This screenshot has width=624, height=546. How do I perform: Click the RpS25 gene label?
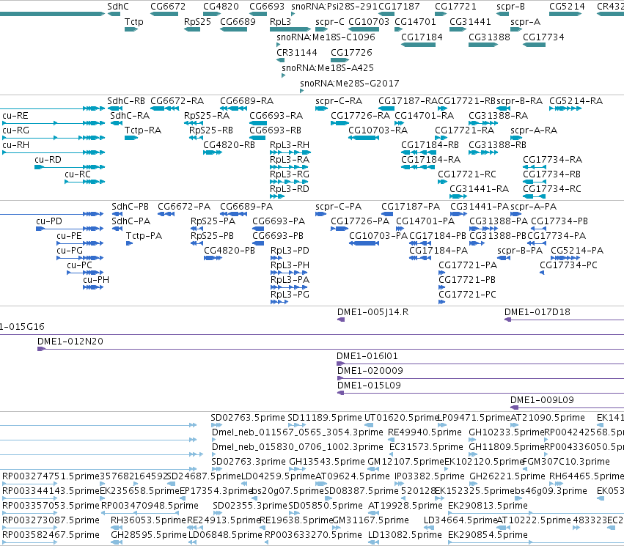pyautogui.click(x=197, y=22)
